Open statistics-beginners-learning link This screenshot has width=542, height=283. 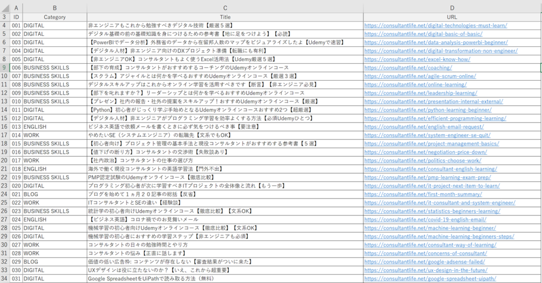coord(432,211)
